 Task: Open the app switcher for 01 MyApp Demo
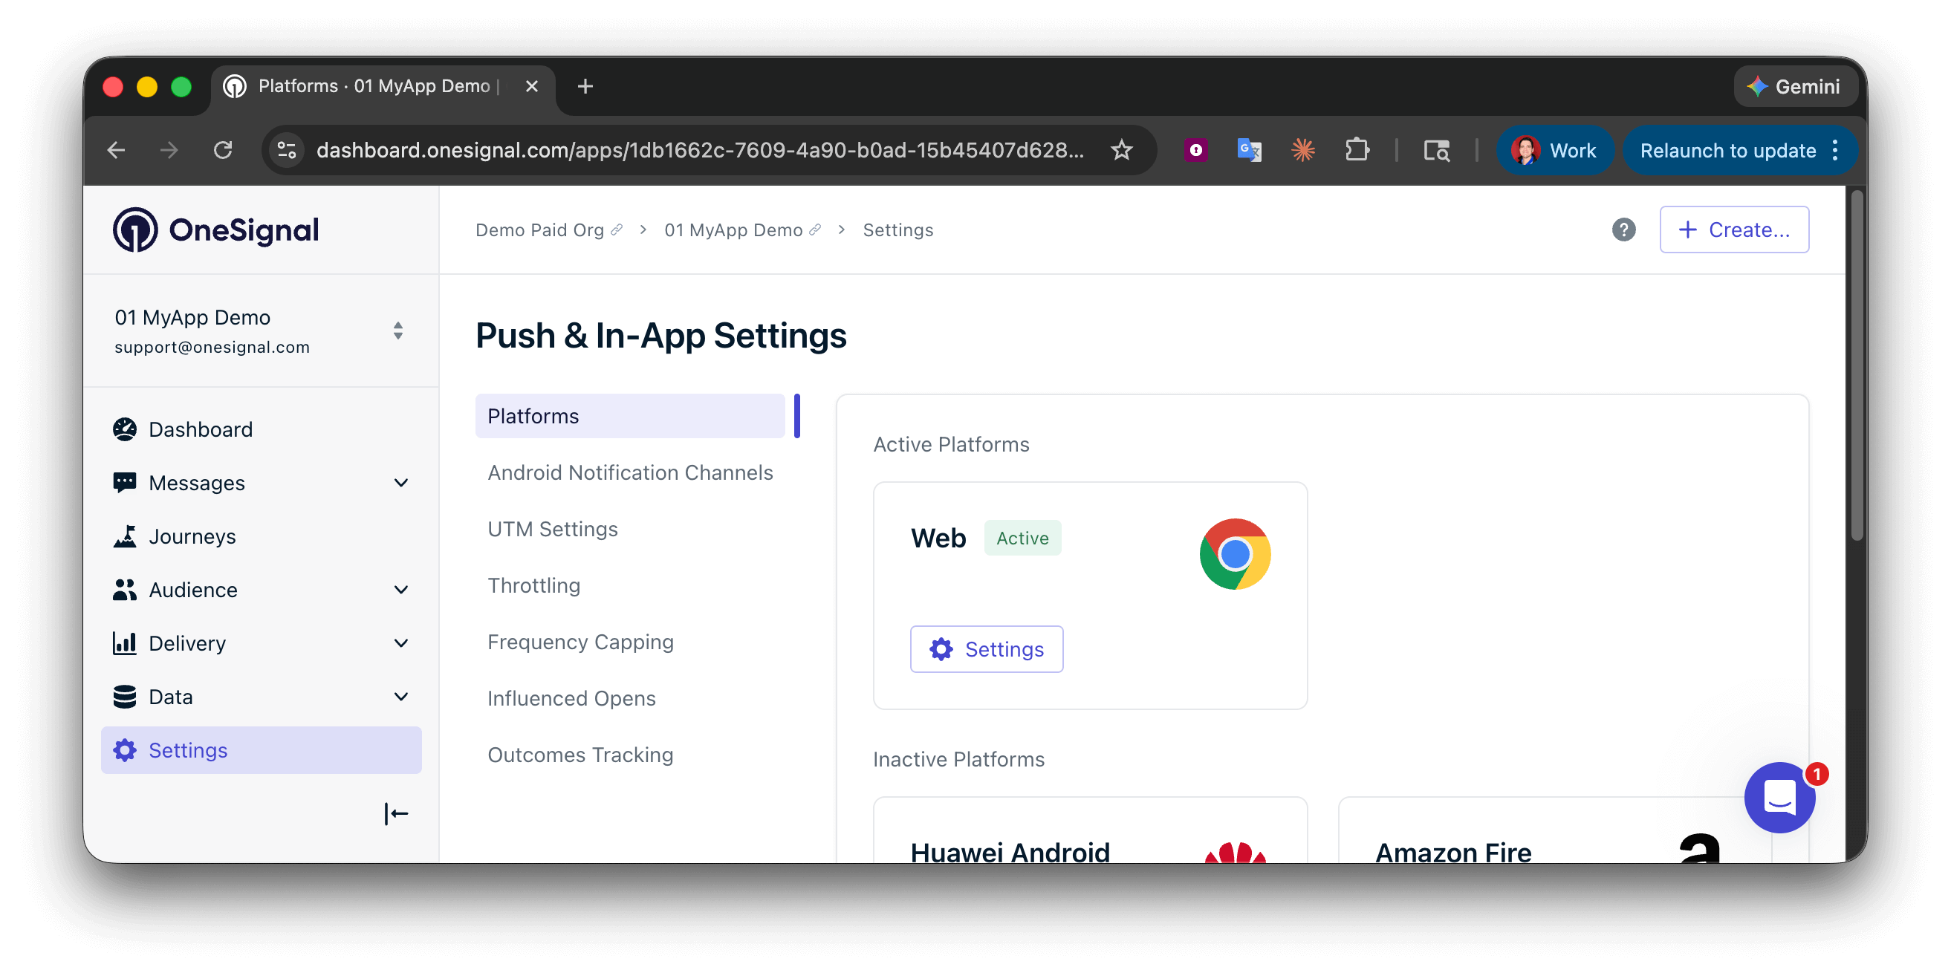pos(397,331)
